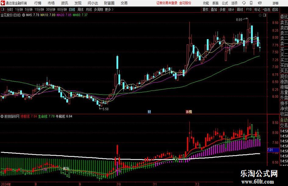Click the 标记 mark button

[257, 9]
